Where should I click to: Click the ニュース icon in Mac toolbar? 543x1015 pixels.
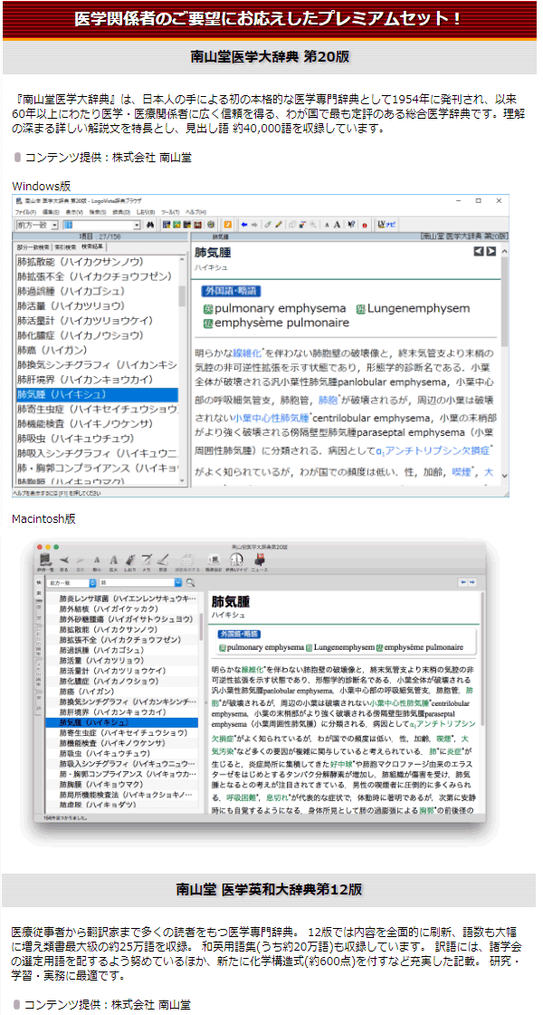point(260,561)
